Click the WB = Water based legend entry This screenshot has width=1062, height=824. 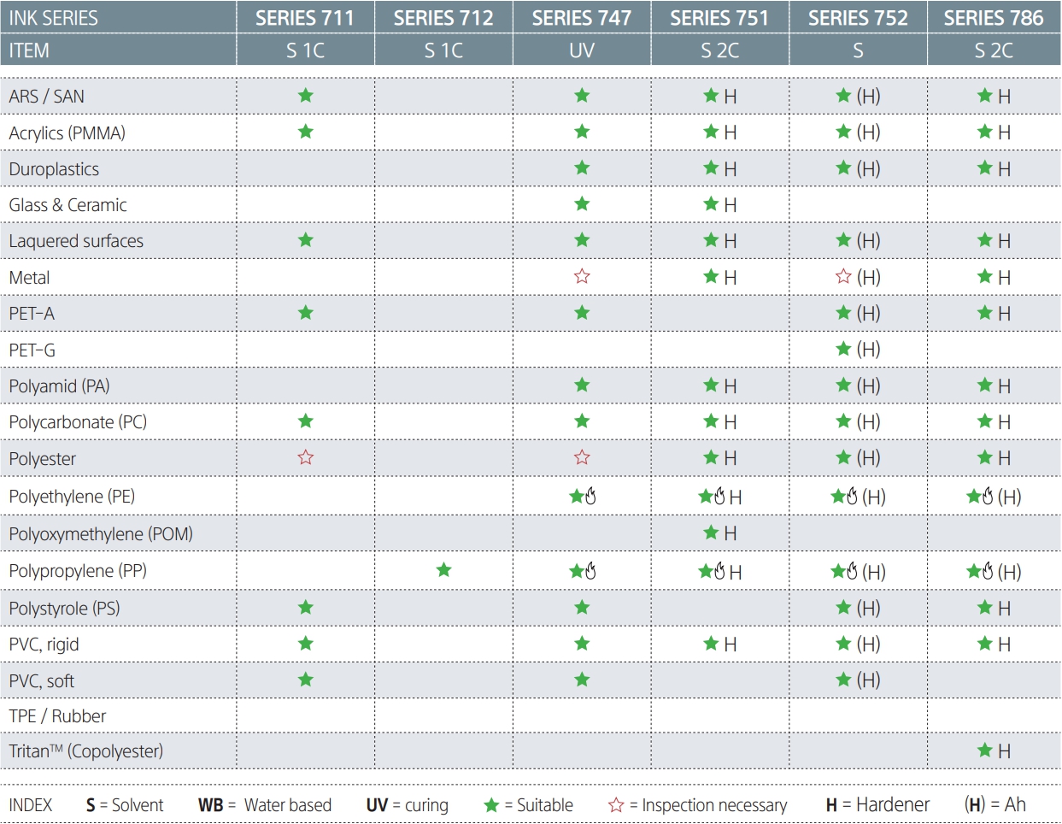[265, 805]
